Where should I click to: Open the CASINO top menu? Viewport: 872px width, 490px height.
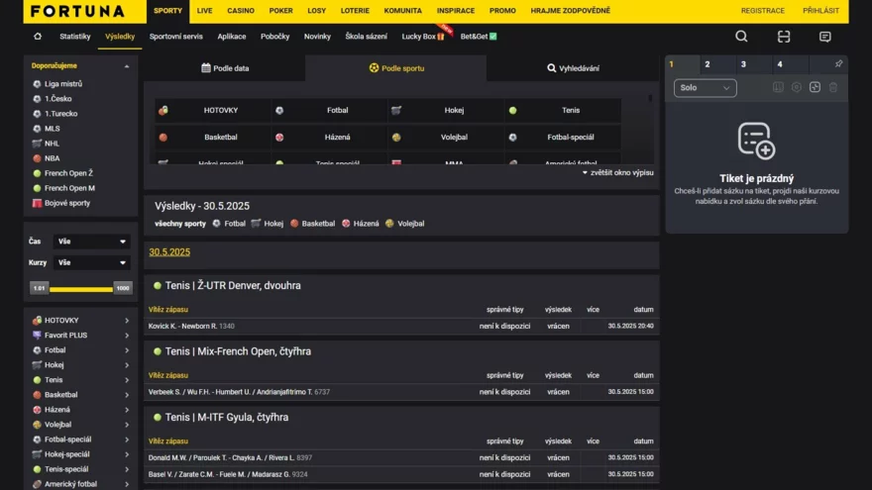pyautogui.click(x=241, y=11)
